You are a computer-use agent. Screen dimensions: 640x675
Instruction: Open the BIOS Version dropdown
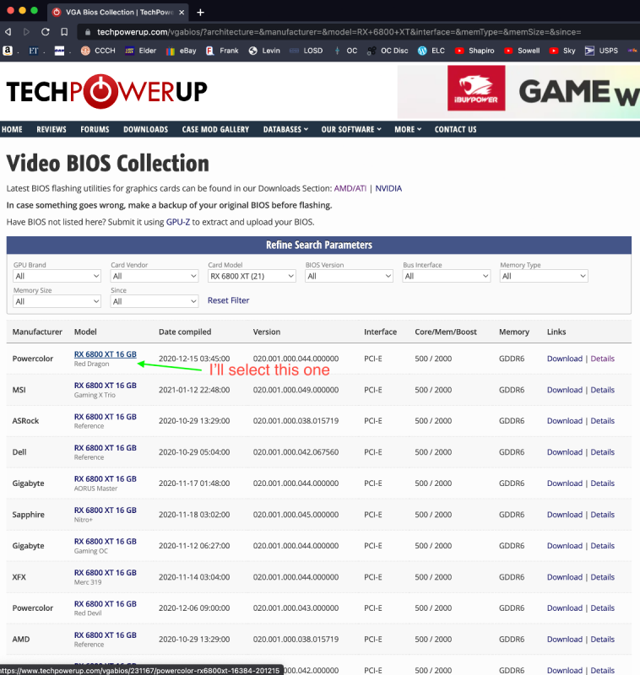coord(349,276)
